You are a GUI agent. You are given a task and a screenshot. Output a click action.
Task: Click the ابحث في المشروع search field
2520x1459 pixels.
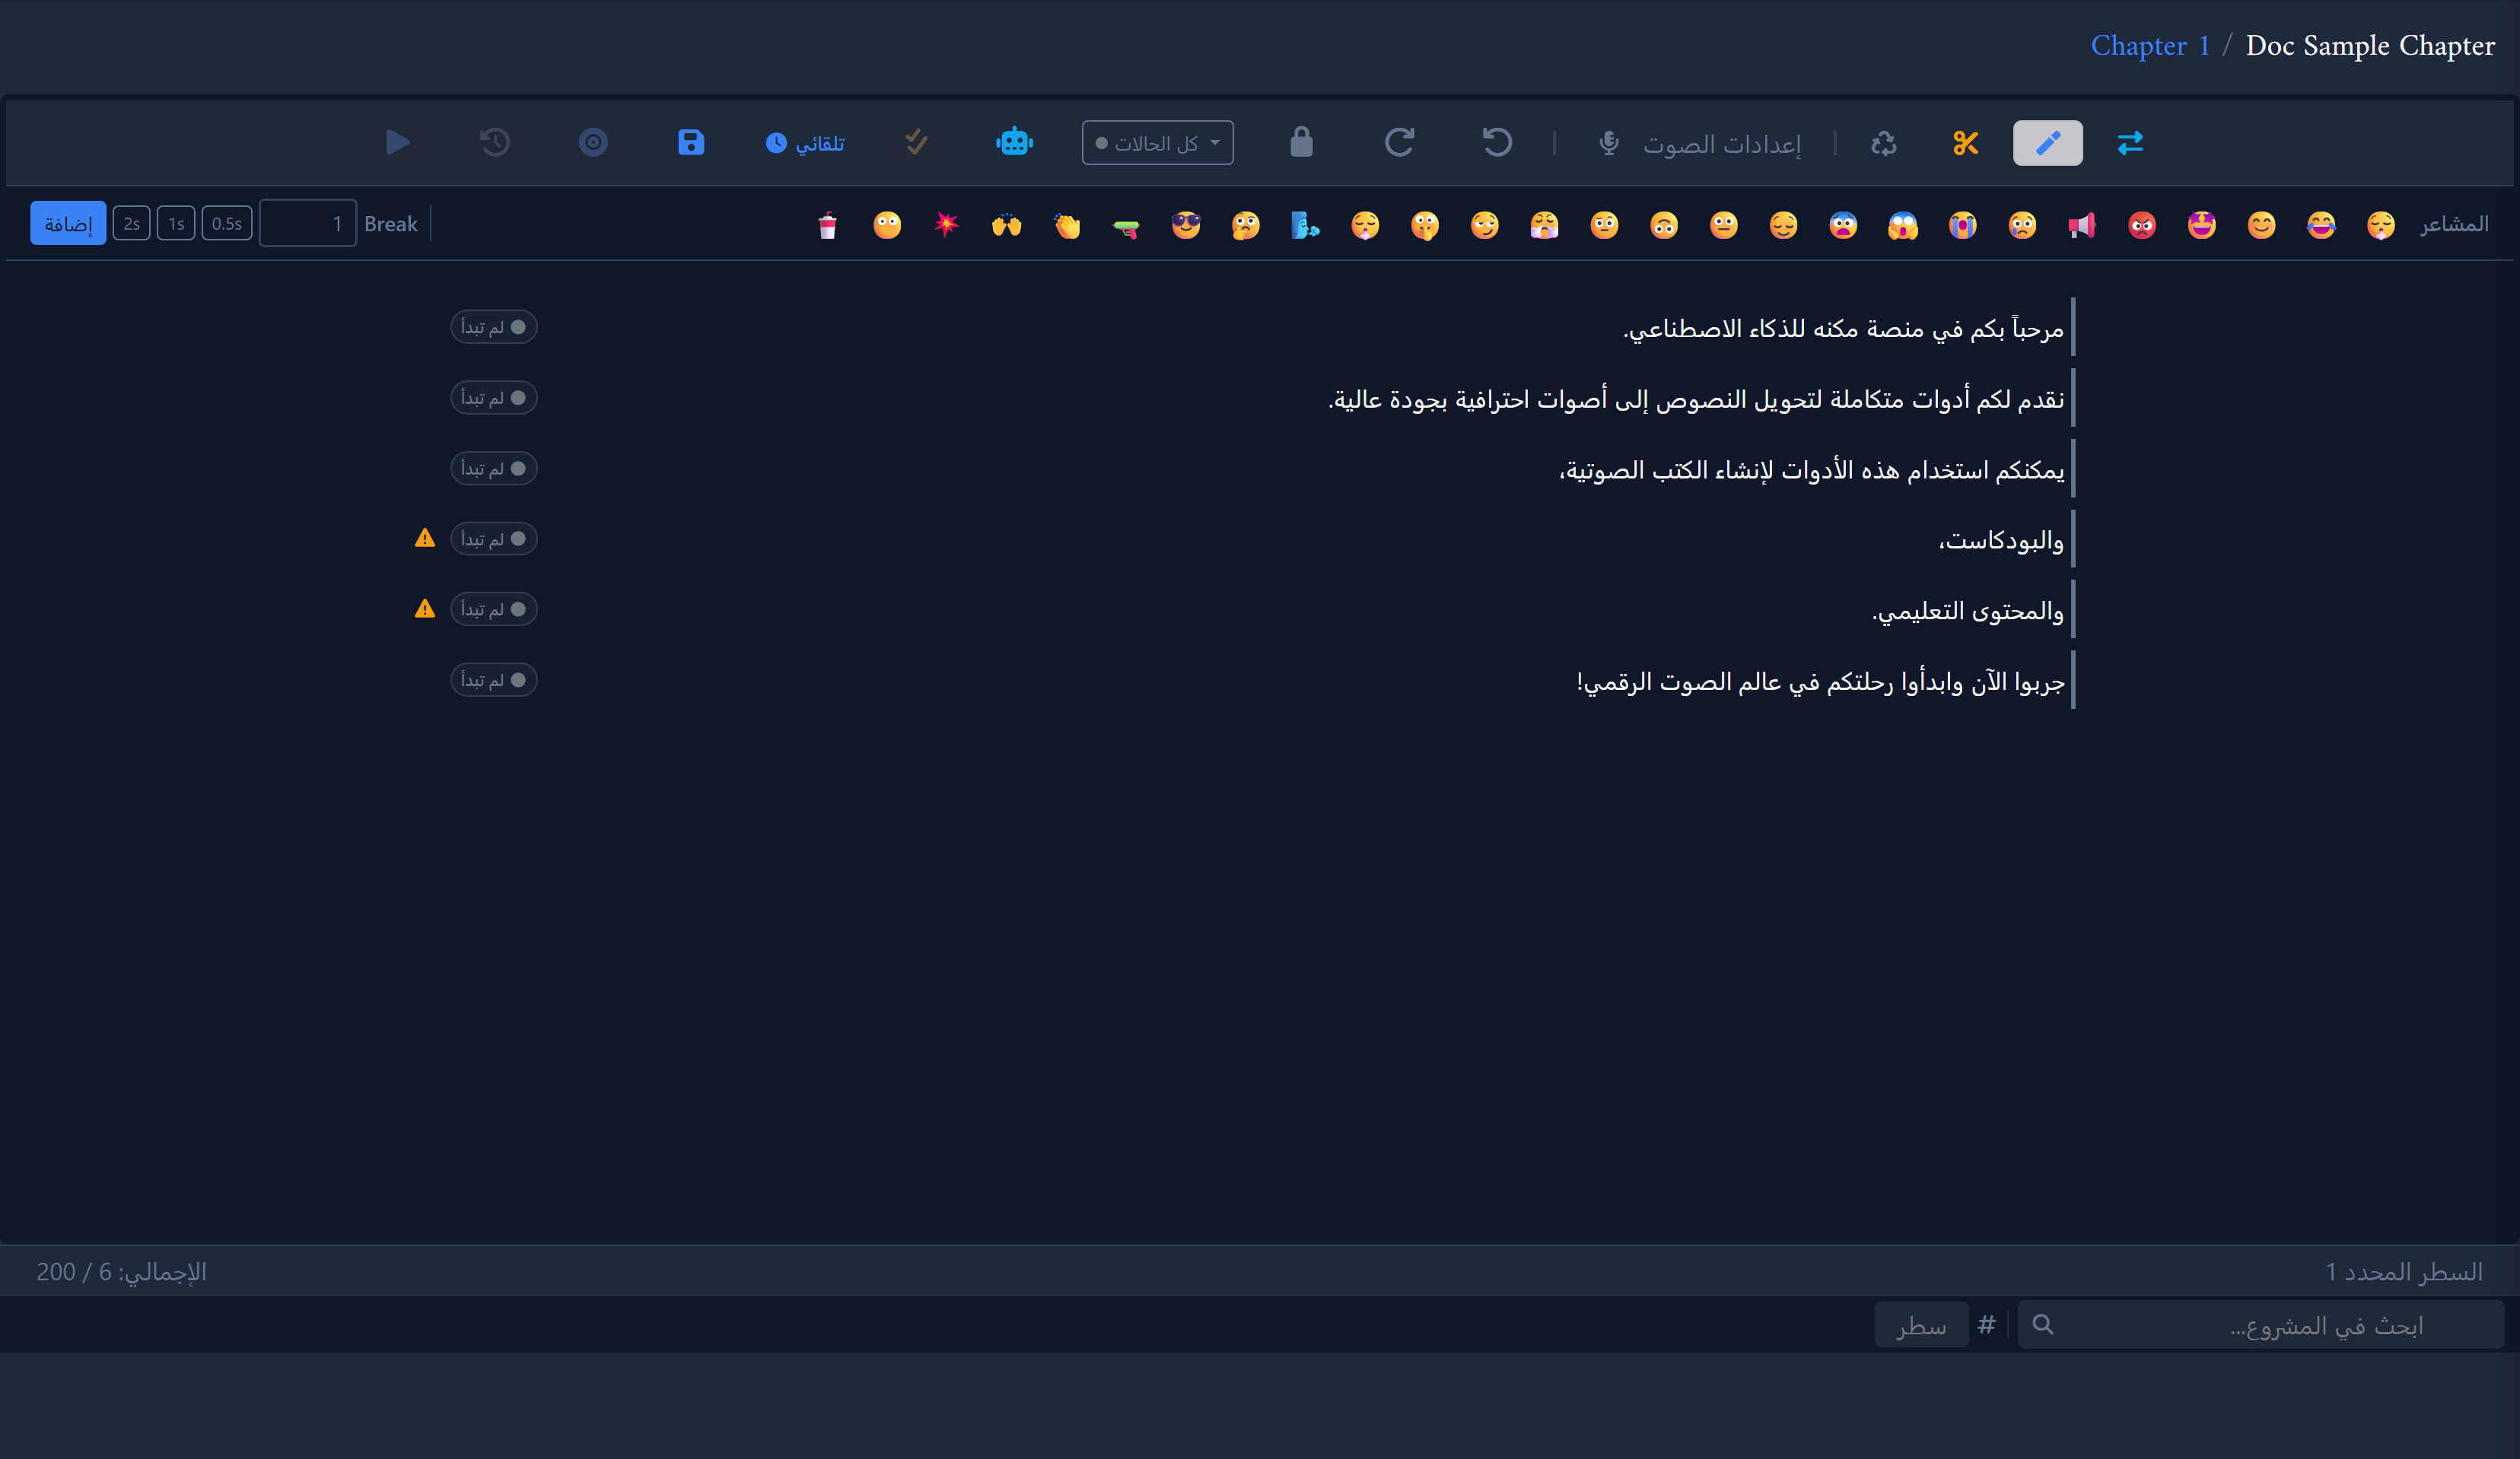pos(2260,1325)
